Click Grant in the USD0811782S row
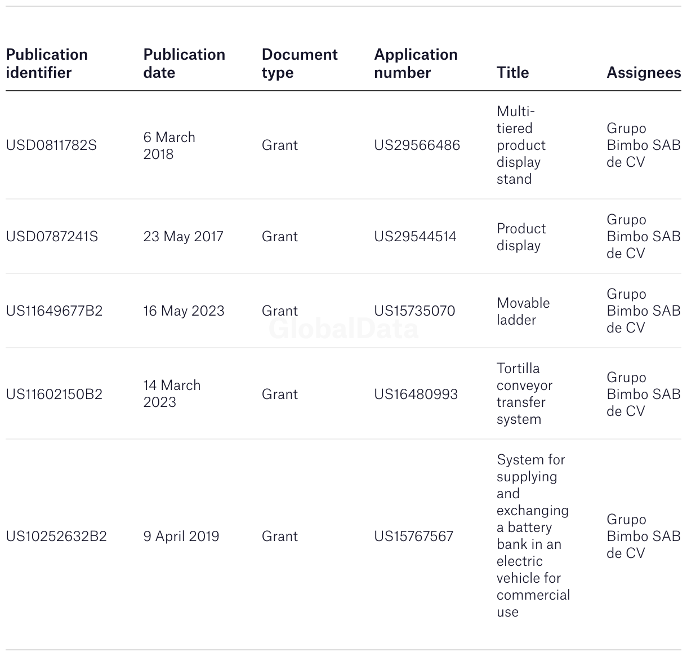Viewport: 687px width, 656px height. coord(279,145)
